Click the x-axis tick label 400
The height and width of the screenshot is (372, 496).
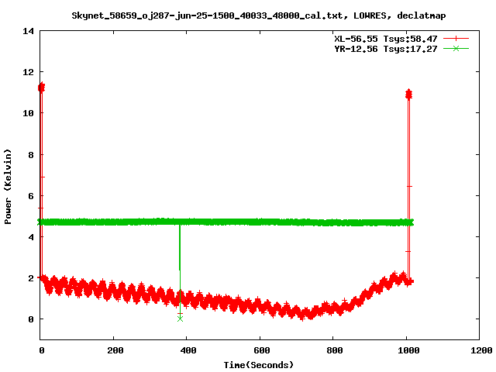188,350
